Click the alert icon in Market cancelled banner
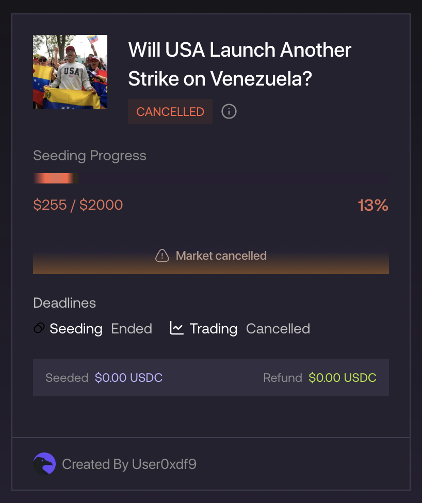 [162, 255]
